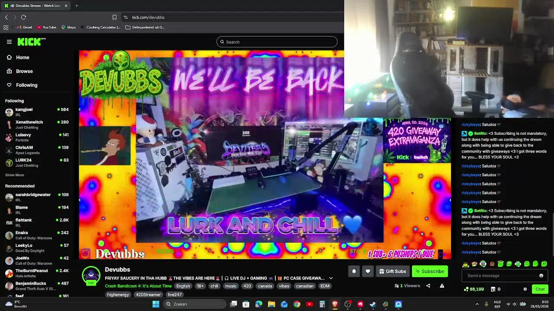Open Steam from taskbar

(373, 304)
